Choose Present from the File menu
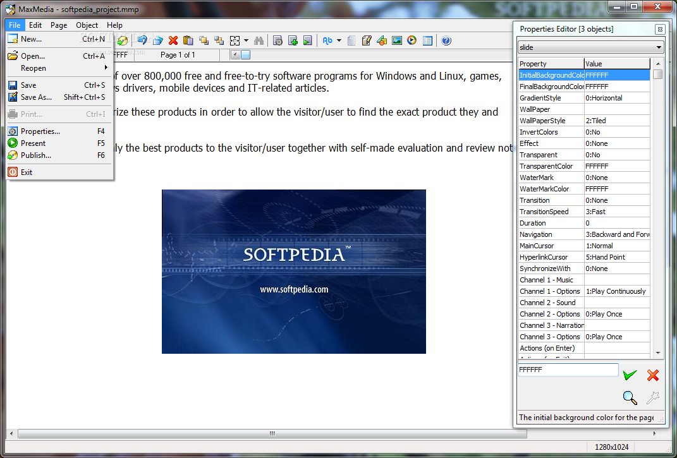Screen dimensions: 677x458 60,143
